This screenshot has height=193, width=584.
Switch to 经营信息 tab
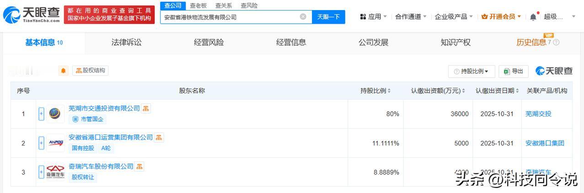(x=291, y=43)
